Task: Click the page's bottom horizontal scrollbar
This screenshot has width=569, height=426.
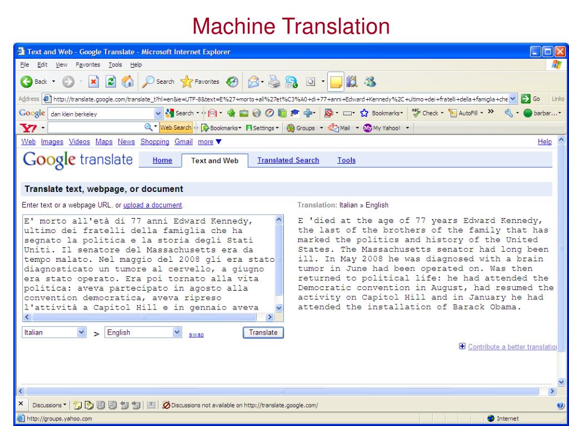Action: point(287,391)
